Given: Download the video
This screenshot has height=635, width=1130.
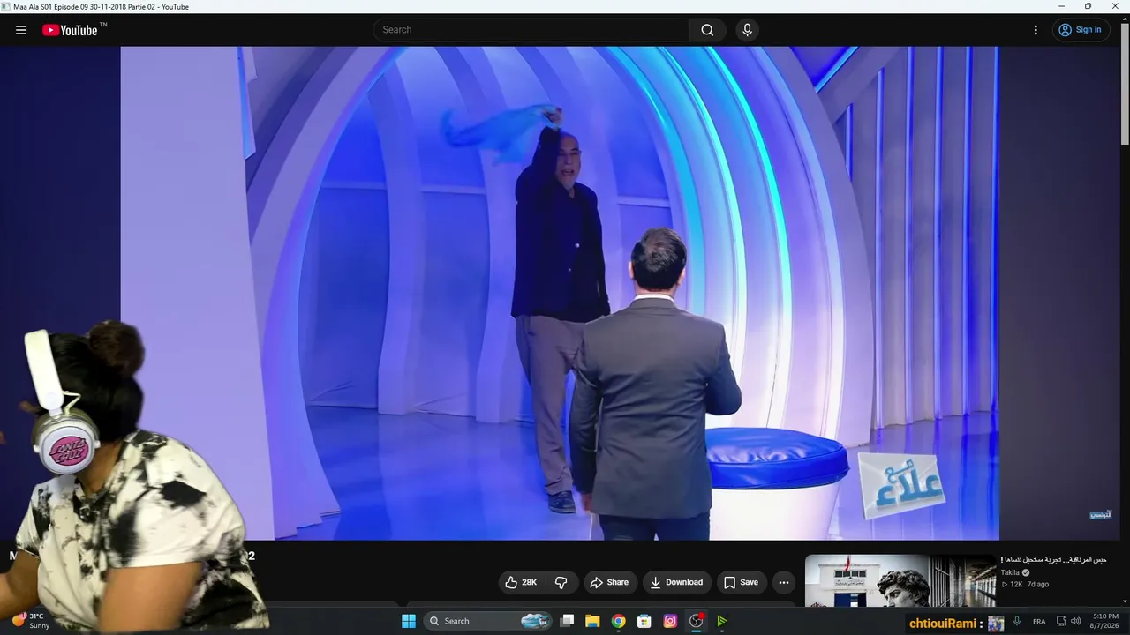Looking at the screenshot, I should (677, 582).
